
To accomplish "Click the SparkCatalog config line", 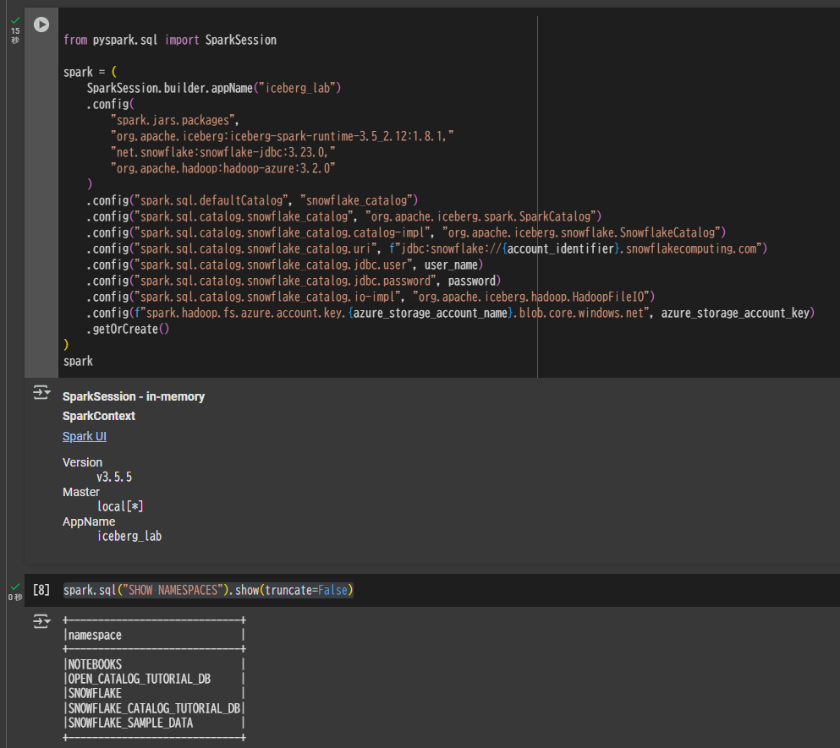I will click(344, 216).
